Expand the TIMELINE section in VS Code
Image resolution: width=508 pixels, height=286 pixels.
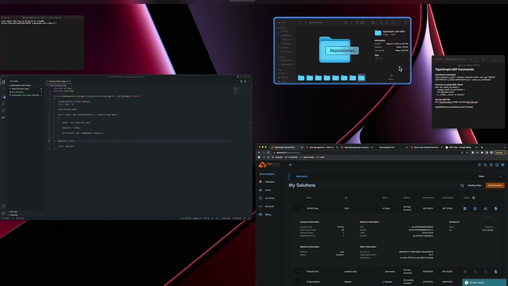pos(13,215)
